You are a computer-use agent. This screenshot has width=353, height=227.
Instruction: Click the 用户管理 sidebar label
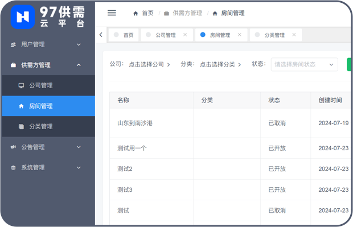coord(33,44)
